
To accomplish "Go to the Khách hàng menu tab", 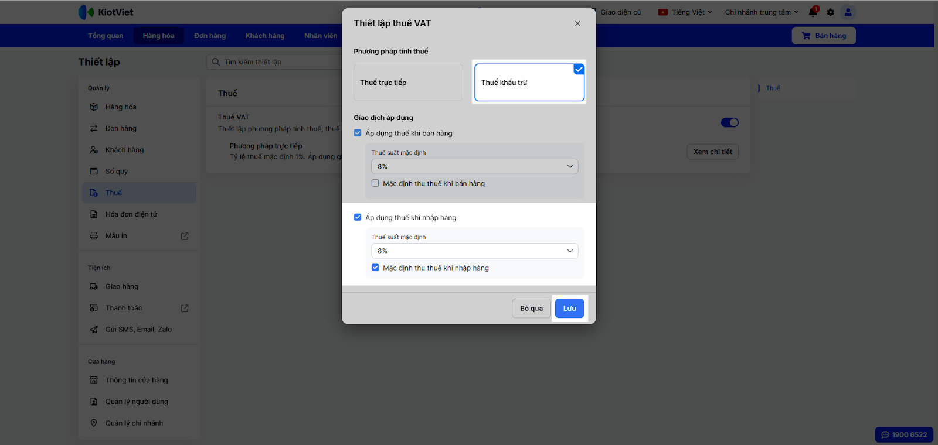I will pos(265,36).
